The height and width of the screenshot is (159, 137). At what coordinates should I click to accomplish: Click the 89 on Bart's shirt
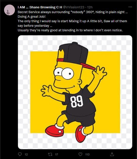tap(77, 101)
